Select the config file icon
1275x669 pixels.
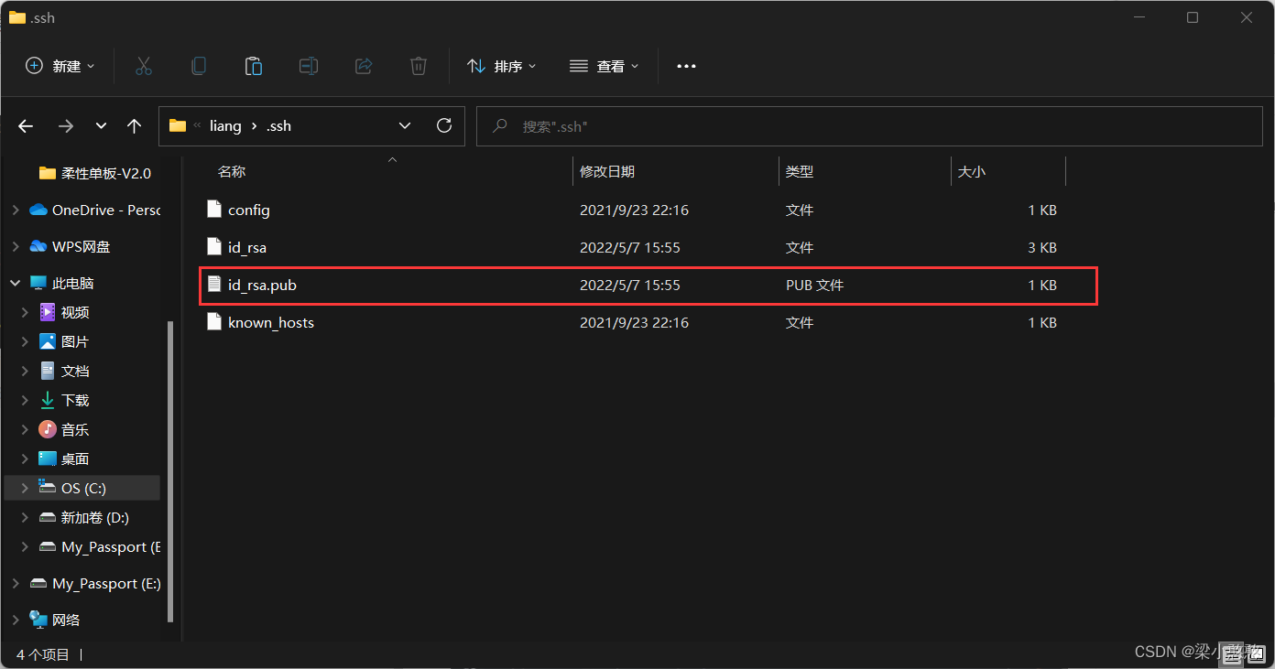214,210
